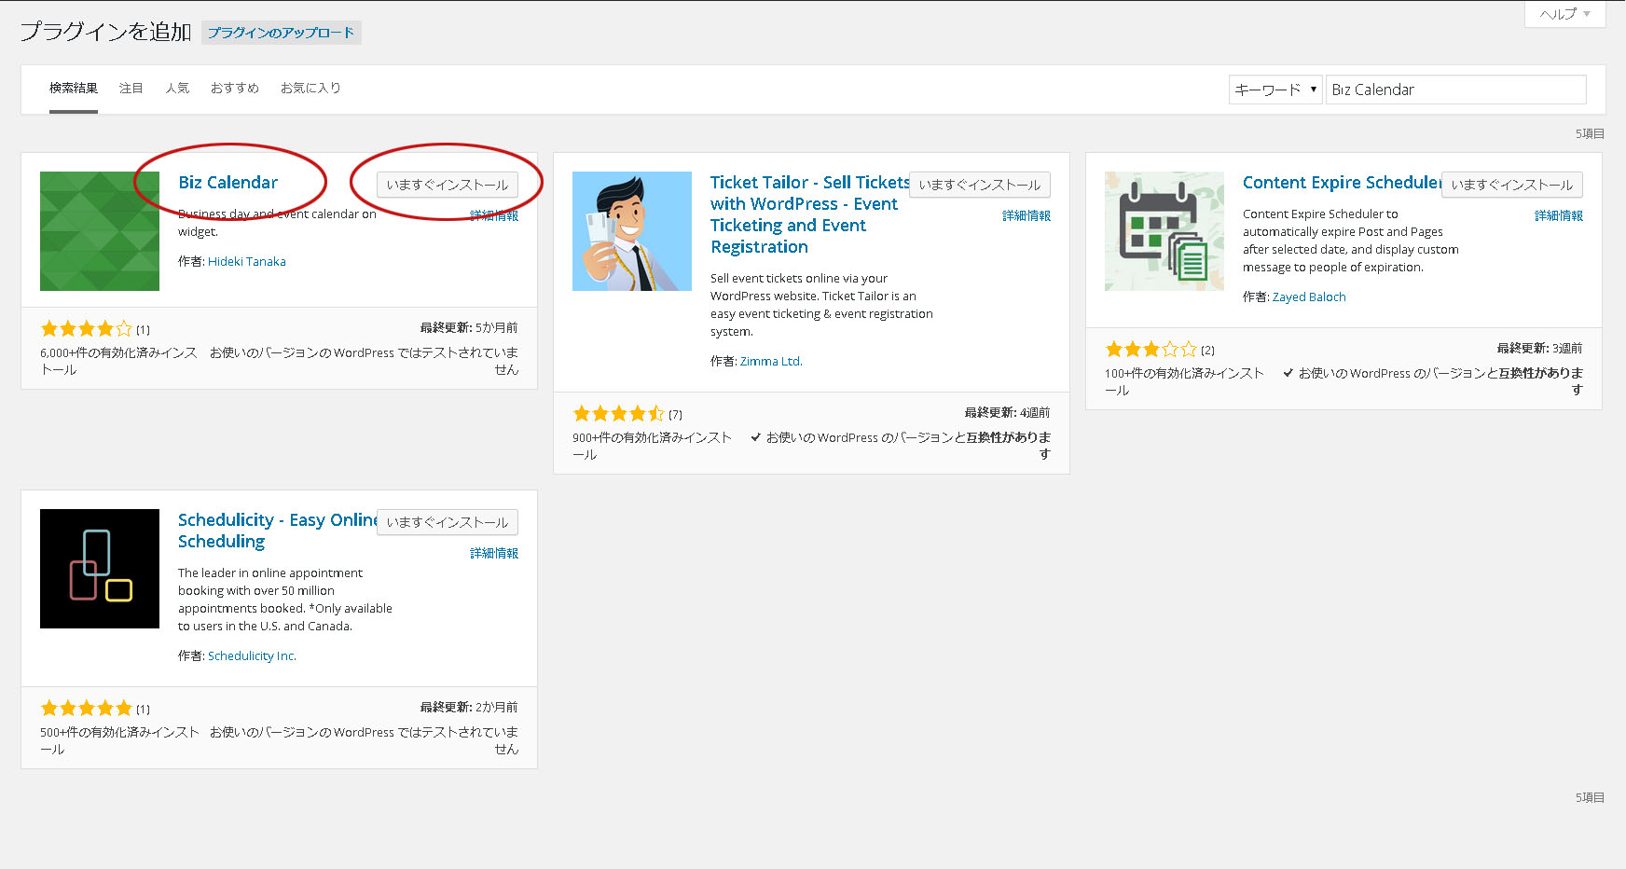Open author Zimma Ltd. link
Image resolution: width=1626 pixels, height=869 pixels.
[x=771, y=362]
